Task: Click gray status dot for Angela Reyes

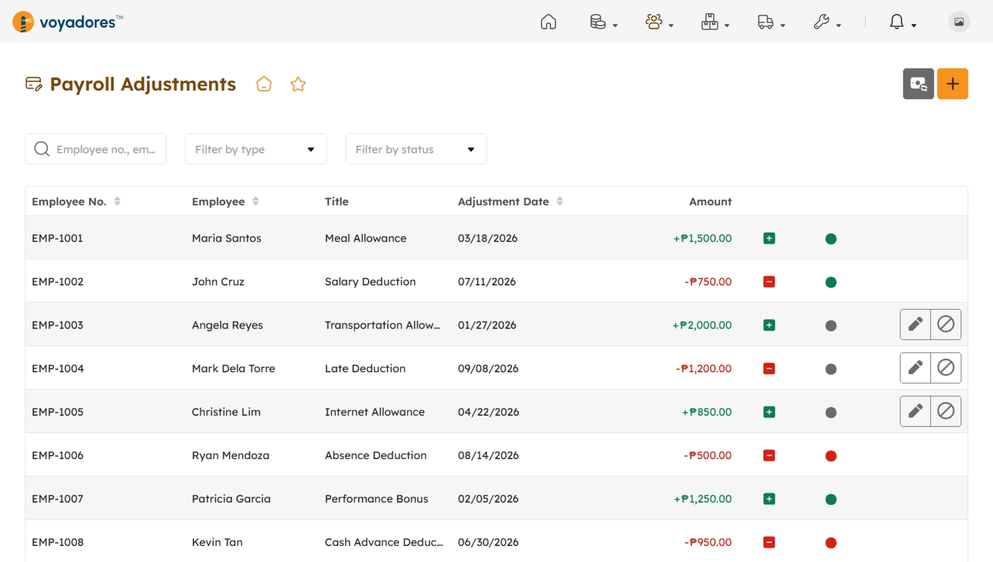Action: click(831, 326)
